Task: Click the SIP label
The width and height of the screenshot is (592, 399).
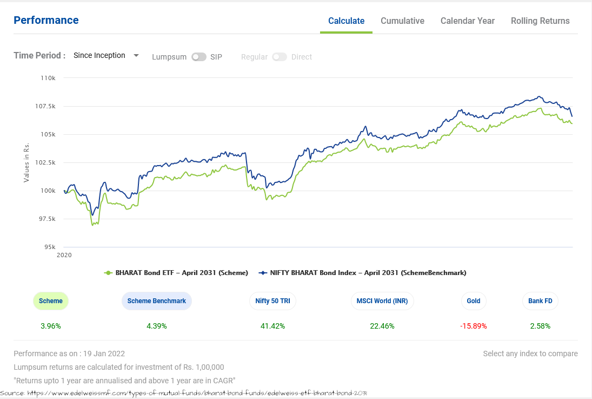Action: pos(216,57)
